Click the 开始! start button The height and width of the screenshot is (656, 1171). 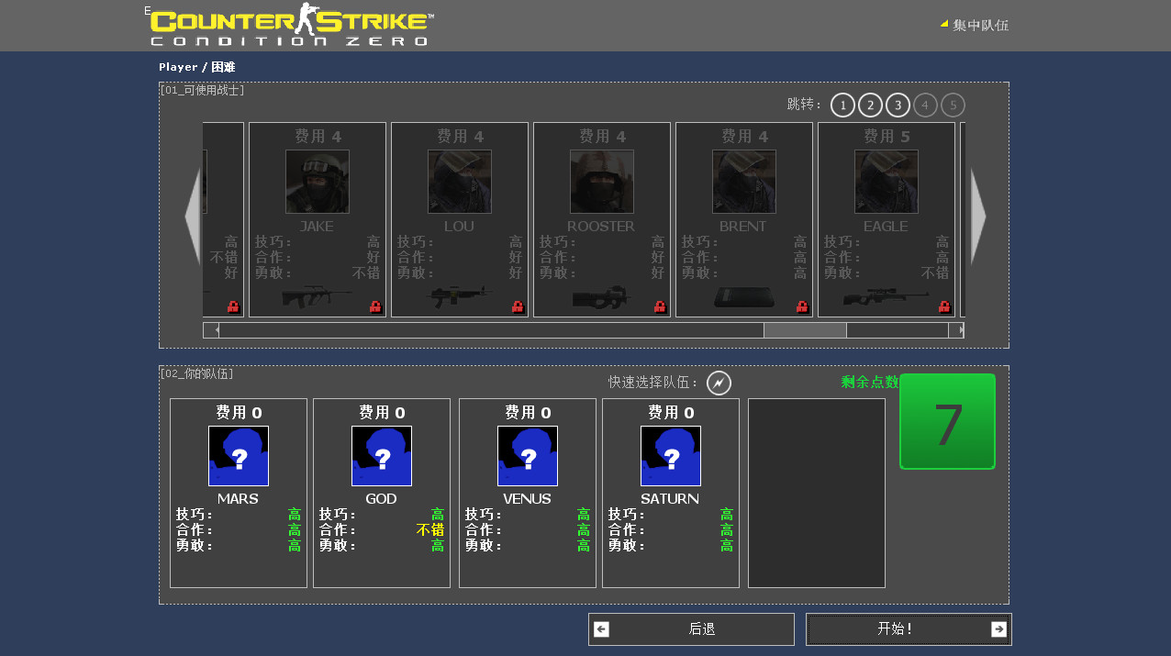pyautogui.click(x=908, y=629)
